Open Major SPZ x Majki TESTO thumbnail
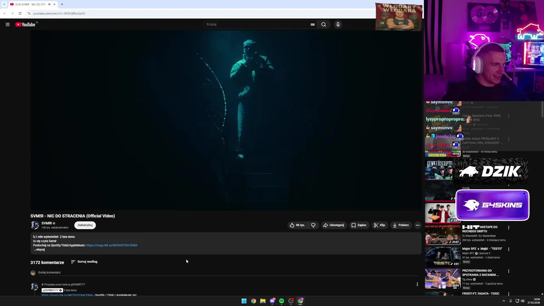 coord(442,257)
